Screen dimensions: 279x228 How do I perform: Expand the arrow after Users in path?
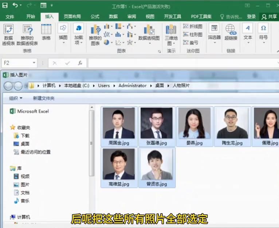(114, 86)
